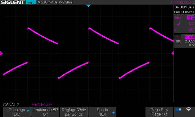Open the Couplage DC coupling menu

pyautogui.click(x=17, y=112)
